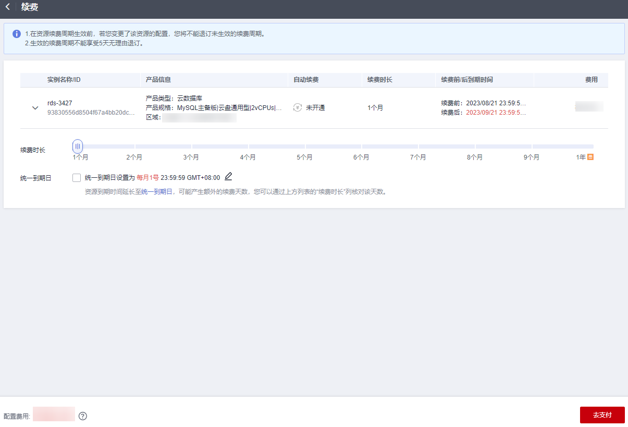Click the 续费前/后到期时间 column header
The width and height of the screenshot is (628, 427).
coord(467,80)
